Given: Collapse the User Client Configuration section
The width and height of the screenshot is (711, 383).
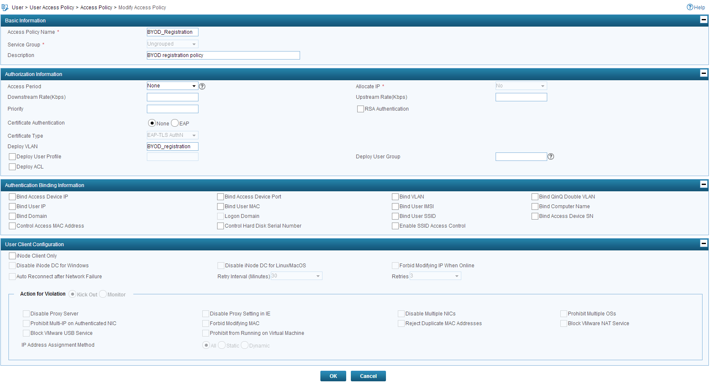Looking at the screenshot, I should (x=703, y=243).
